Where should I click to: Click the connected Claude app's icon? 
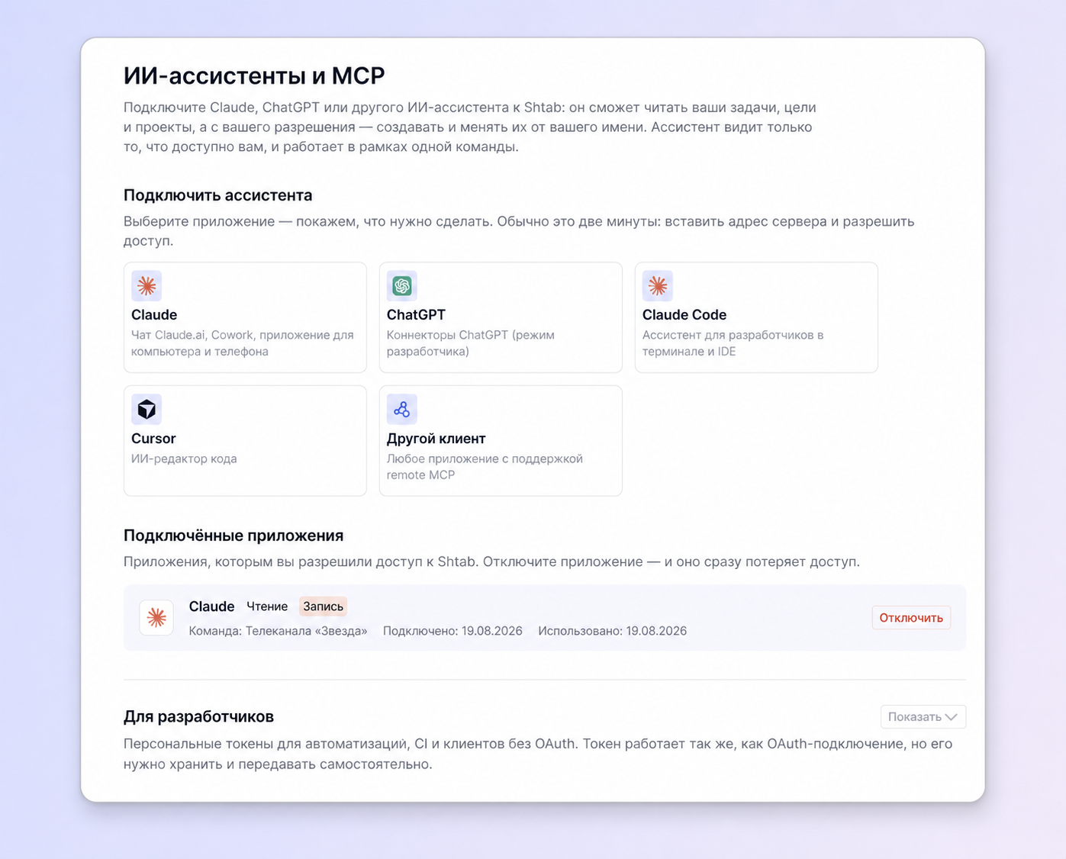156,617
